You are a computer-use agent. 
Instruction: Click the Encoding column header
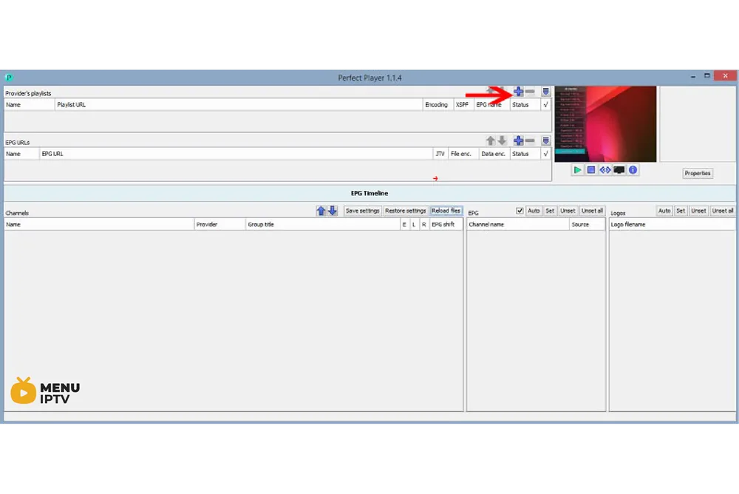coord(437,105)
